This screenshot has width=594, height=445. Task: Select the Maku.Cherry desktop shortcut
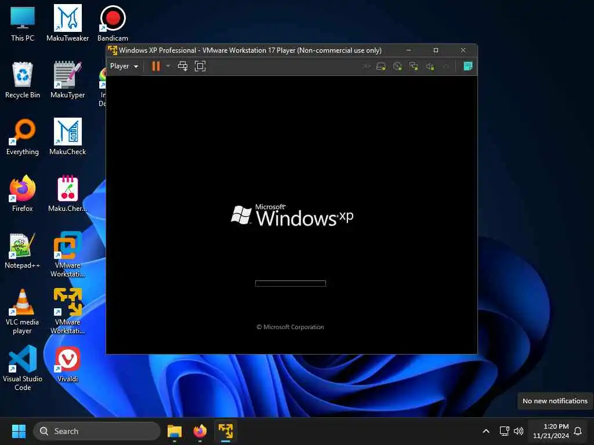67,194
